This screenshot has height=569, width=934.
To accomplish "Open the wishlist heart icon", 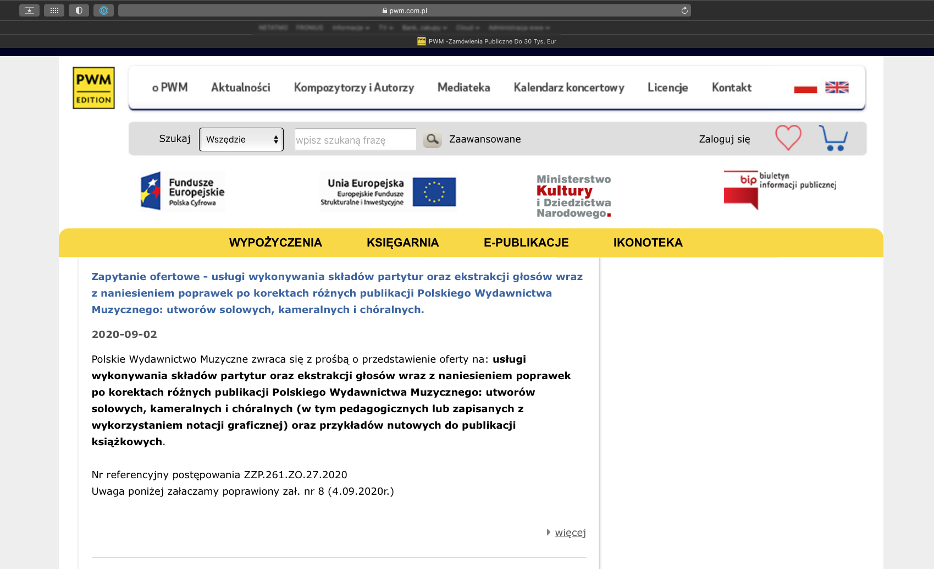I will tap(788, 138).
